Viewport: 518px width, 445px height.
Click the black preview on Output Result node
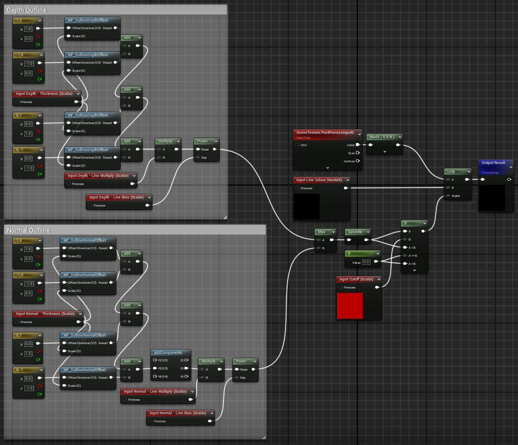coord(492,198)
